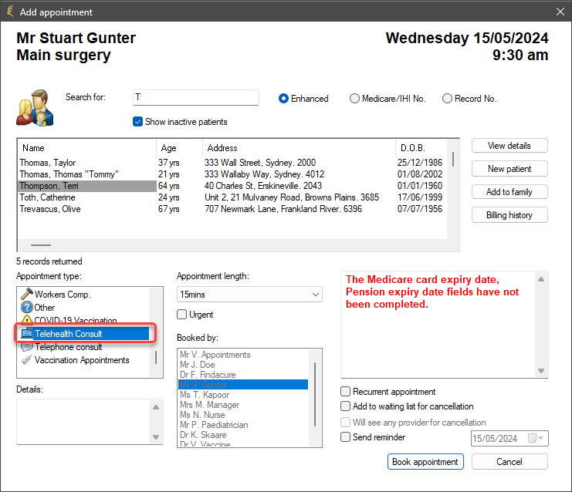
Task: Enable the Send reminder checkbox
Action: [345, 436]
